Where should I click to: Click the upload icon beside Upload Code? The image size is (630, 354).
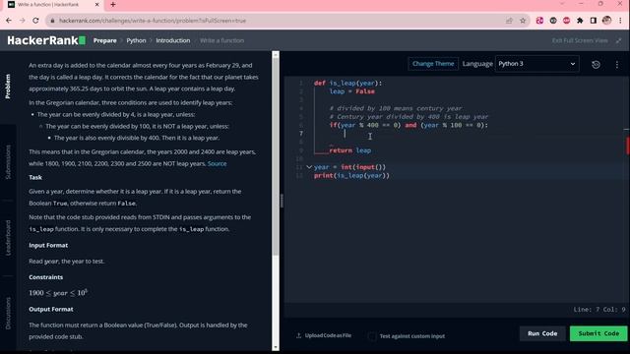298,335
